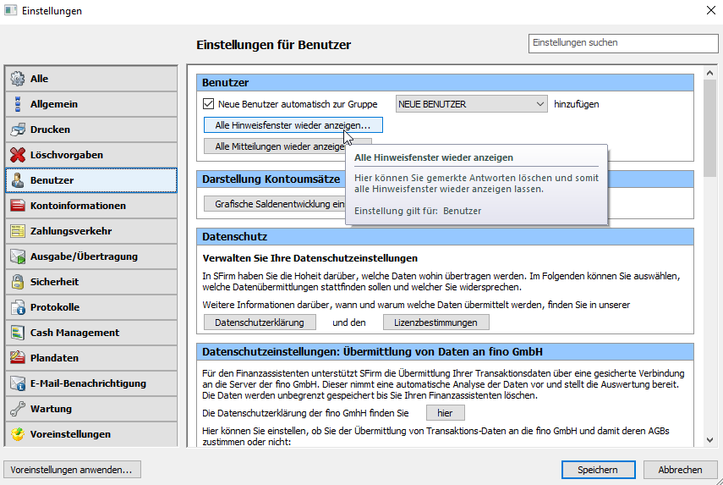Click Voreinstellungen anwenden button
723x485 pixels.
[72, 470]
